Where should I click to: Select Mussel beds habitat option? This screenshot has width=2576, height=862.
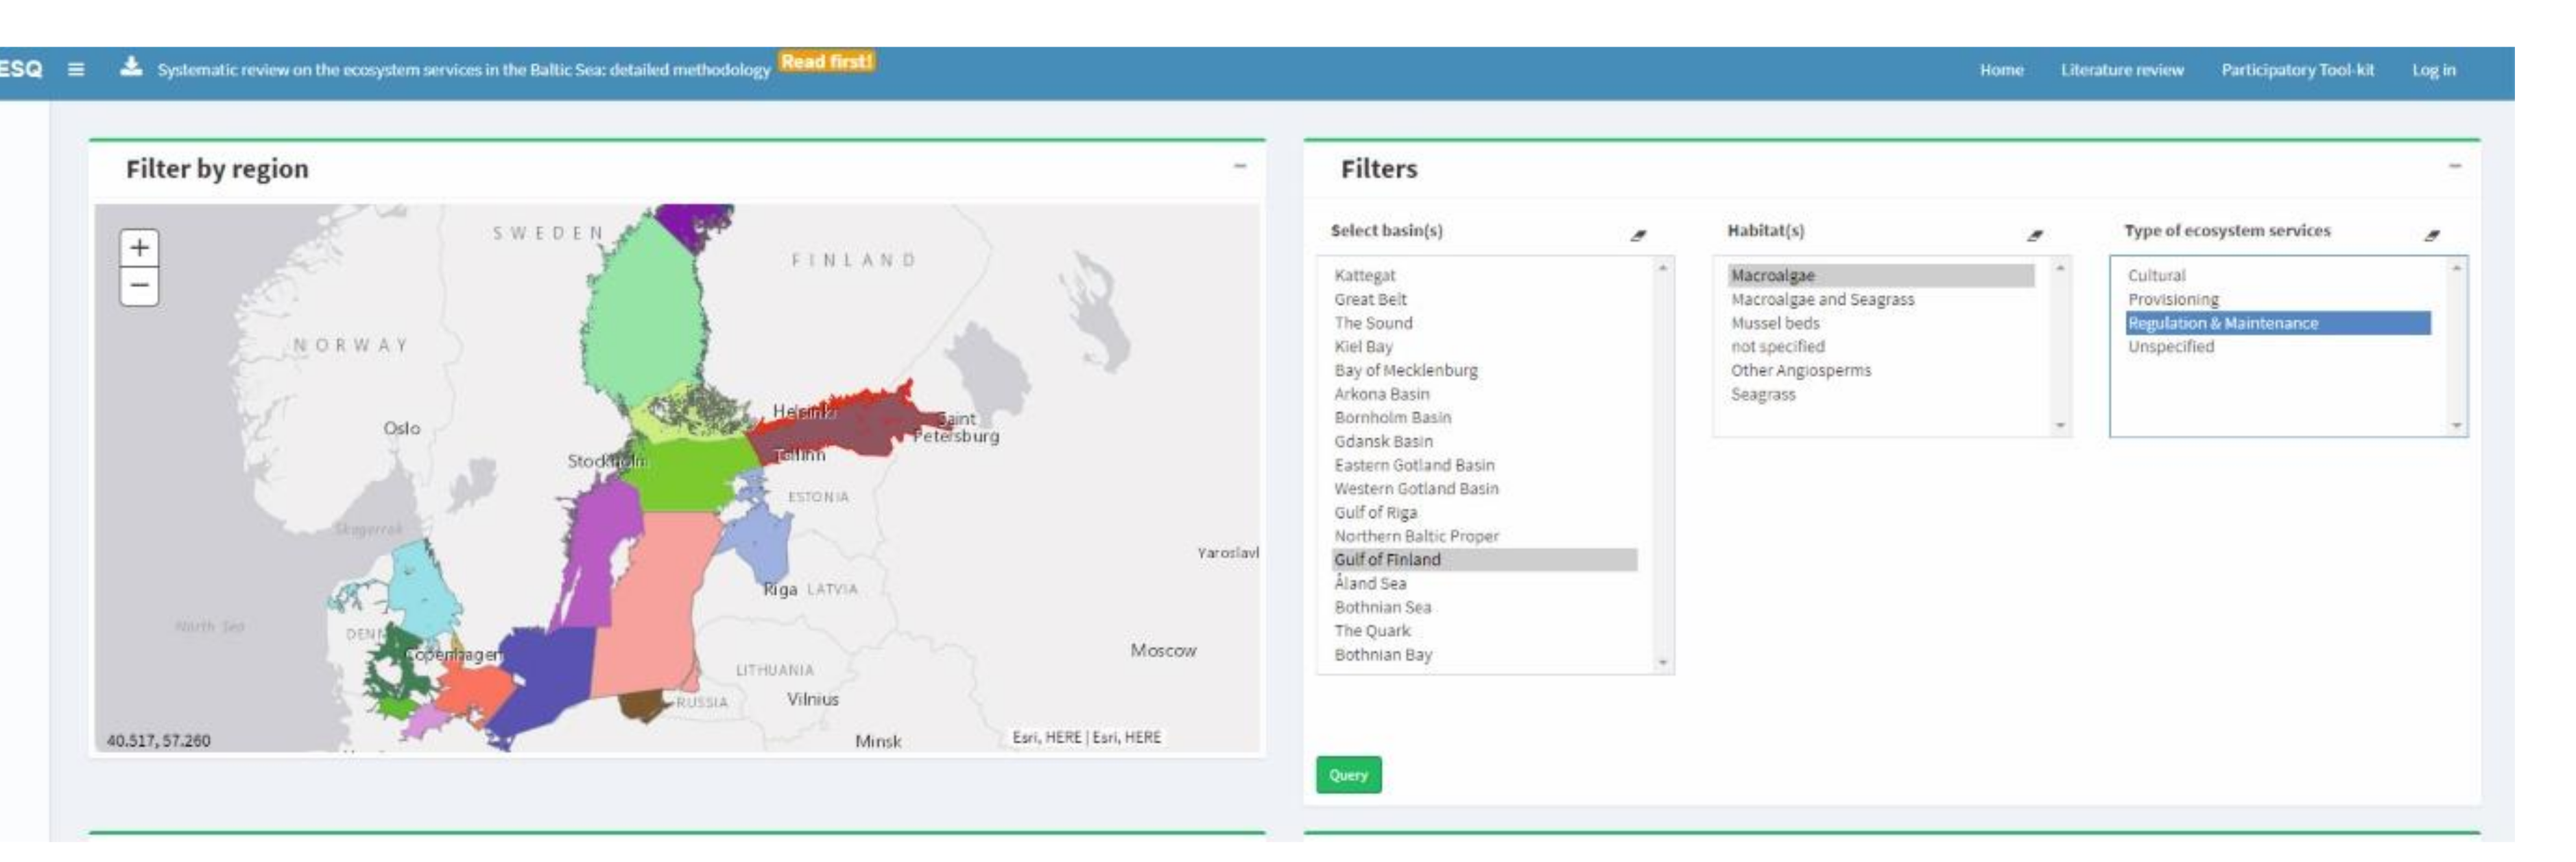(x=1775, y=323)
